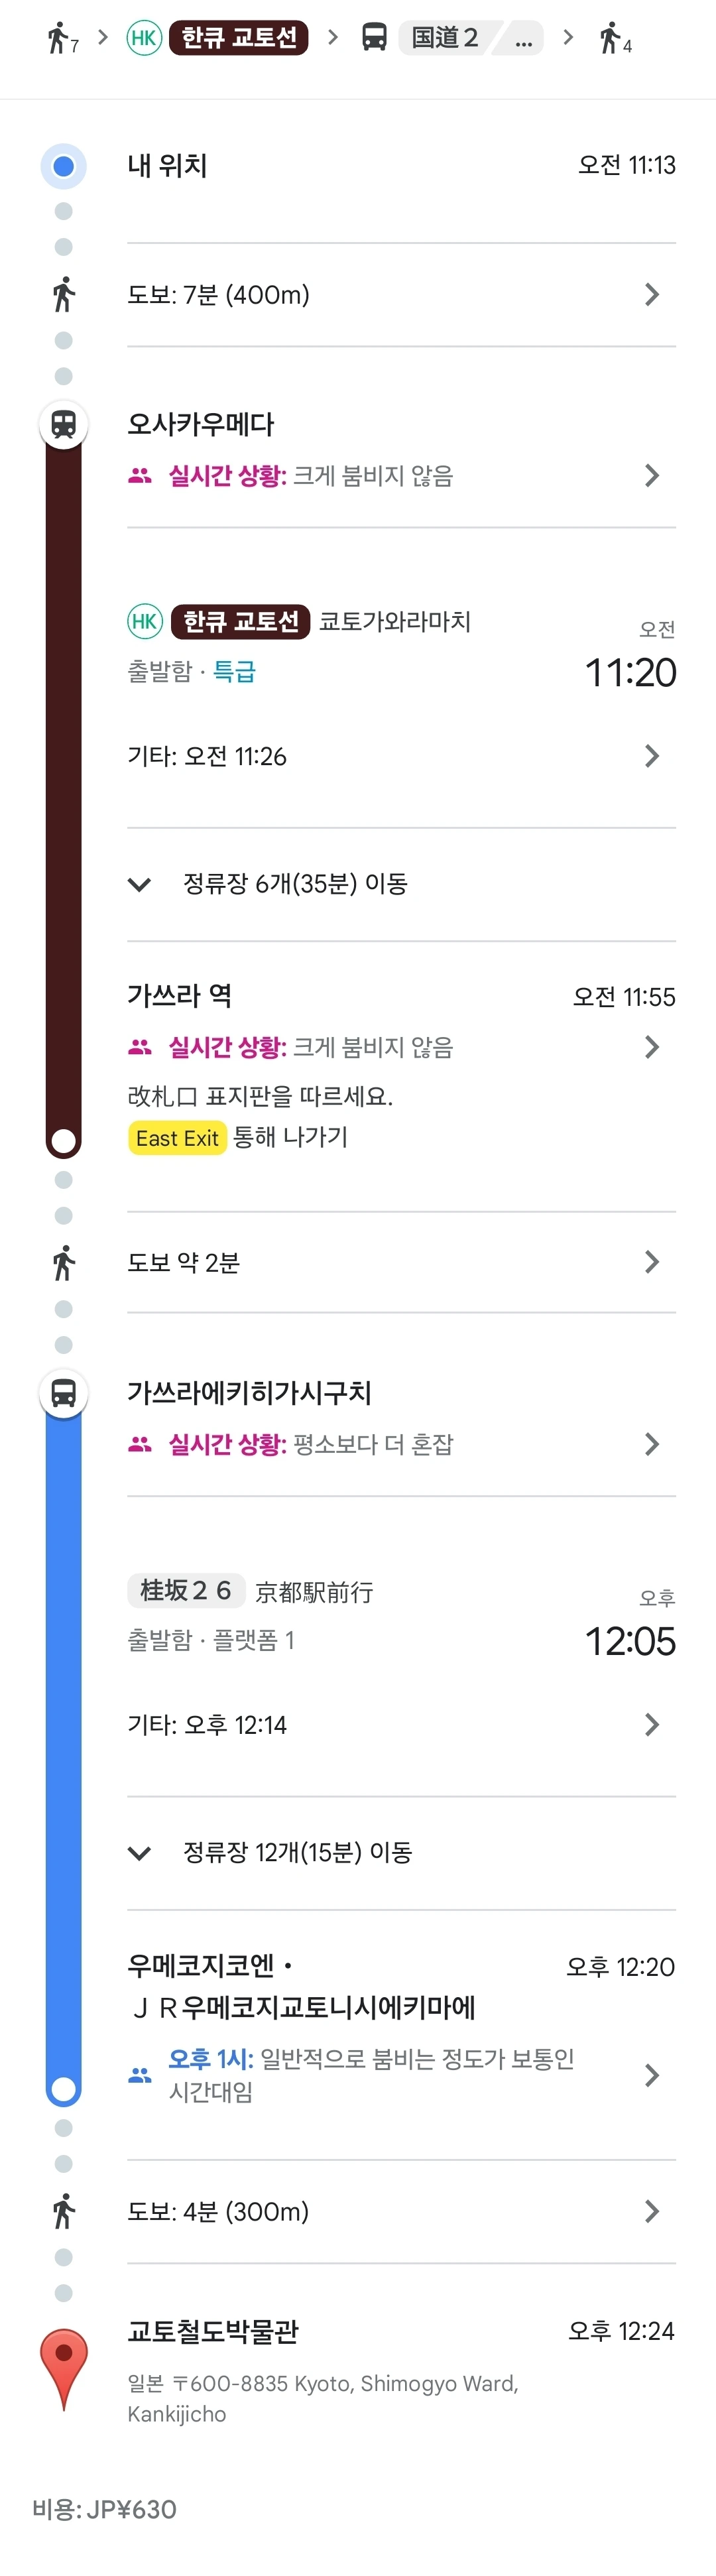Tap the blue busyness icon under 우메코지코엔
The height and width of the screenshot is (2576, 716).
point(140,2075)
